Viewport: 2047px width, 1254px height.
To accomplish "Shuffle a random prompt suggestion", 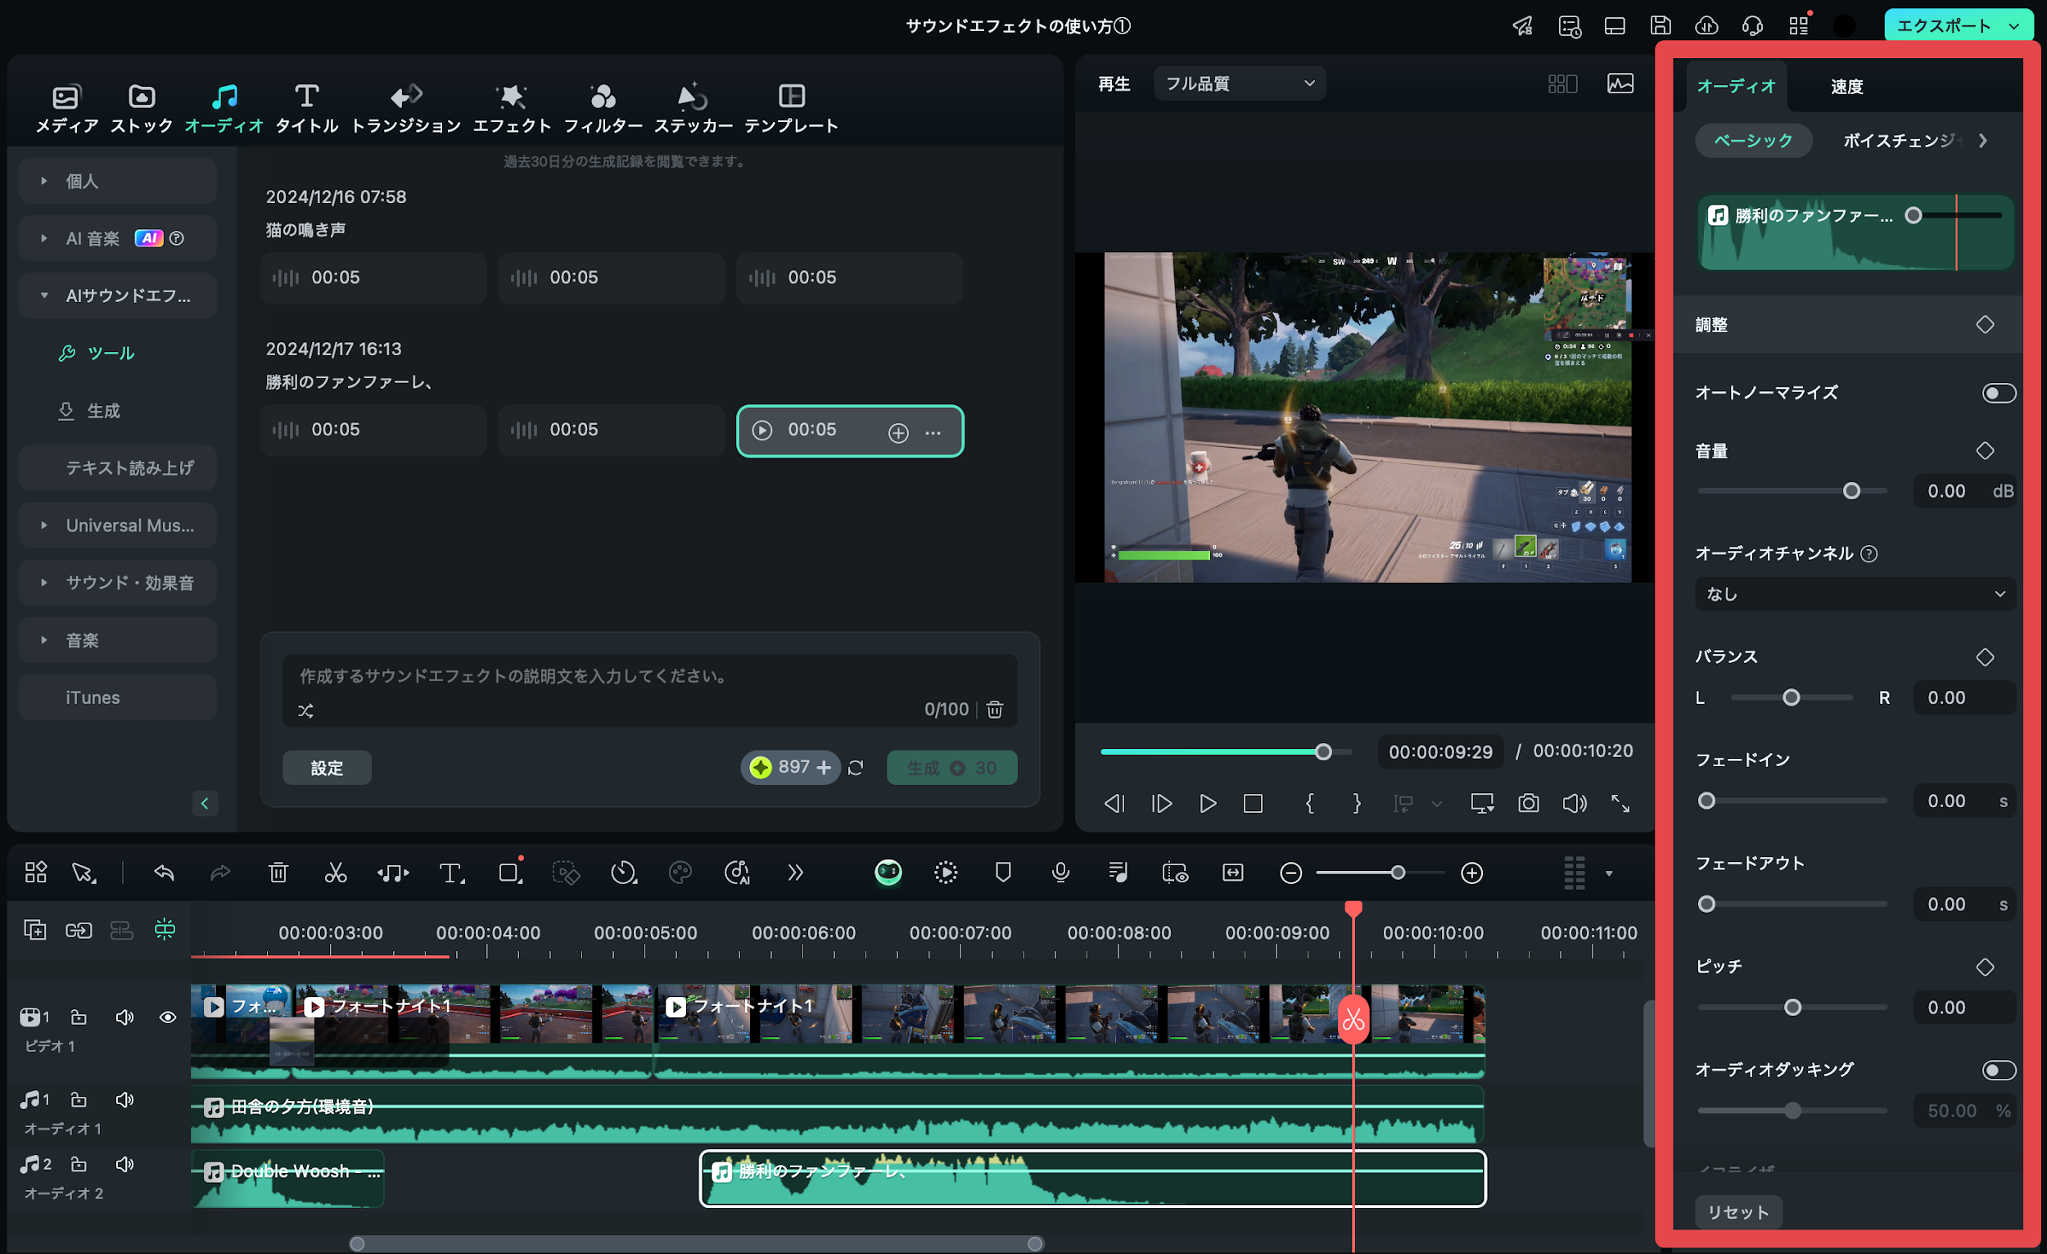I will [x=305, y=710].
